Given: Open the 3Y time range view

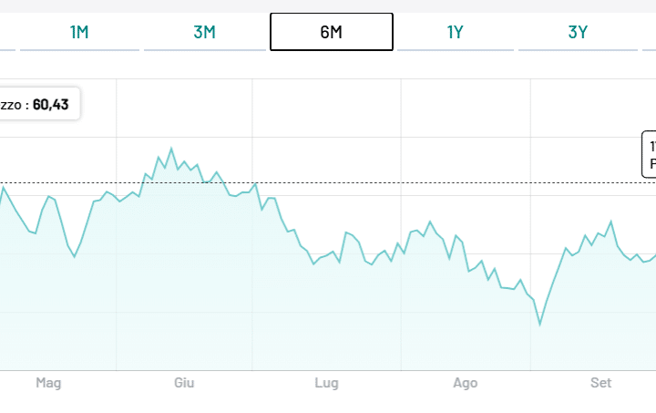Looking at the screenshot, I should coord(578,33).
